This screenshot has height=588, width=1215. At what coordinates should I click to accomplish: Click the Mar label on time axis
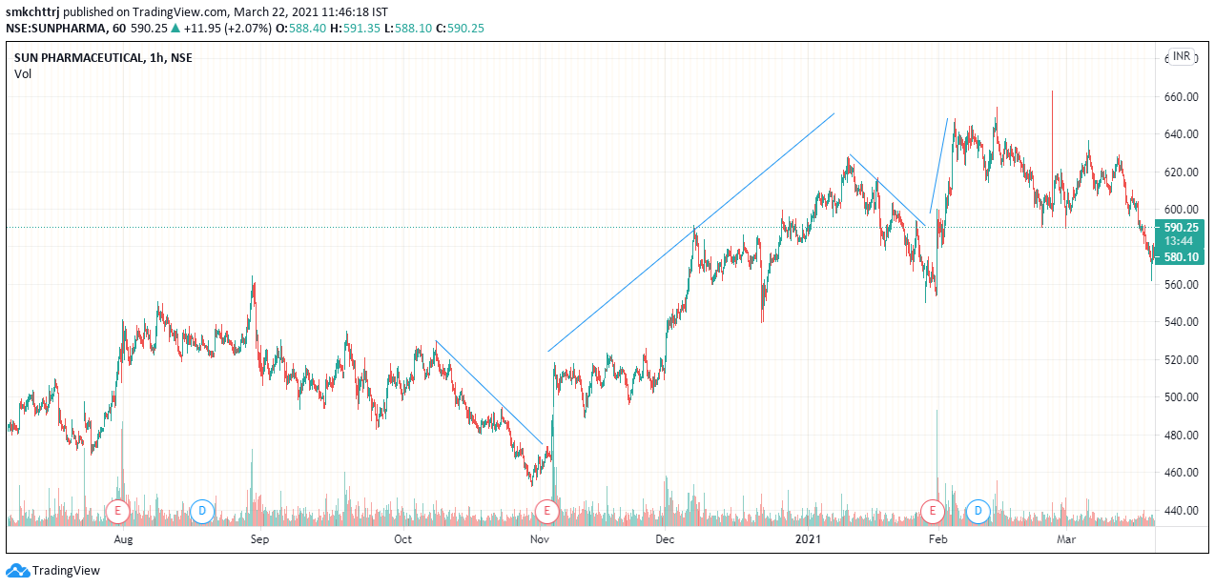pyautogui.click(x=1065, y=540)
